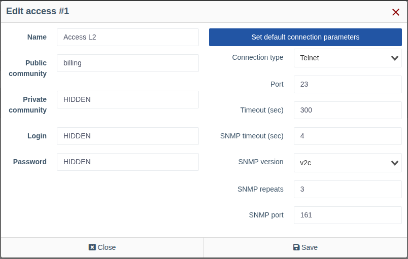Click Set default connection parameters button
408x259 pixels.
point(305,37)
